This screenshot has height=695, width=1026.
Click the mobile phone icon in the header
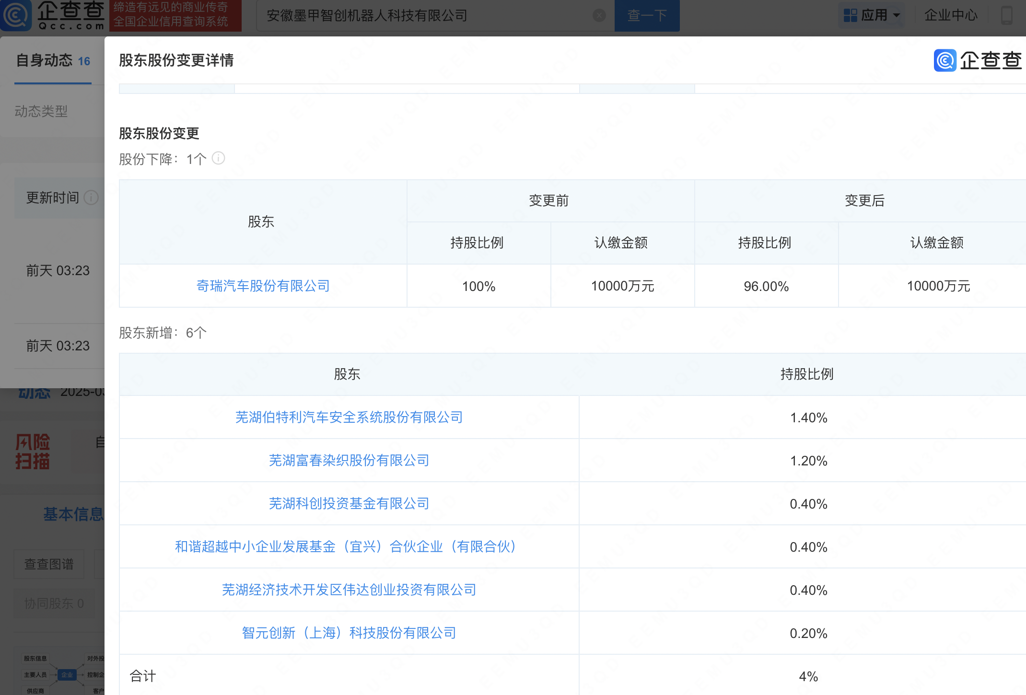1006,15
